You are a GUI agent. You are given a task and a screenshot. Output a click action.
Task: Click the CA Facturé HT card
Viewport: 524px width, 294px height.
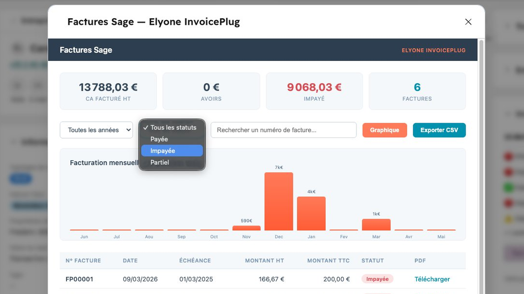(x=108, y=91)
